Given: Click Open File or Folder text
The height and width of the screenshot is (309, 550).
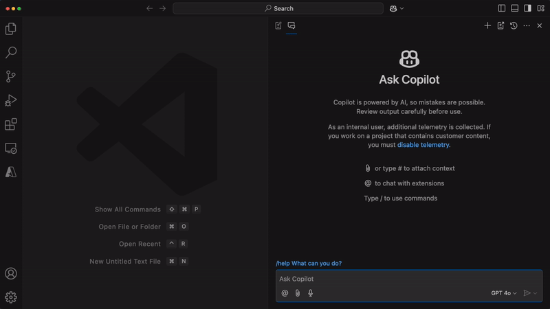Looking at the screenshot, I should [129, 227].
